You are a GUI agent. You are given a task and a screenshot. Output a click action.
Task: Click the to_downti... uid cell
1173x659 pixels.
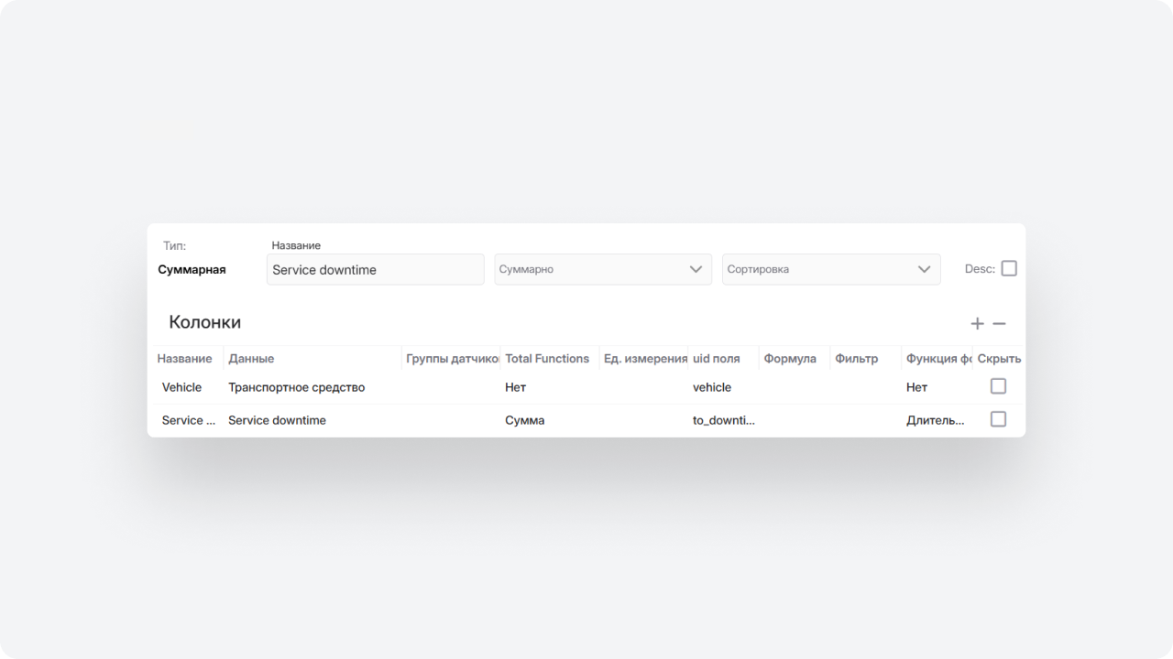coord(723,420)
